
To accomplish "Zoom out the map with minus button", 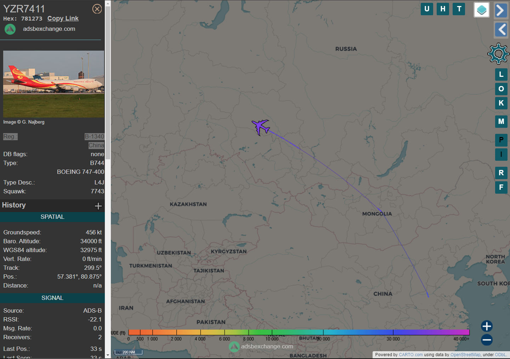I will (x=487, y=340).
